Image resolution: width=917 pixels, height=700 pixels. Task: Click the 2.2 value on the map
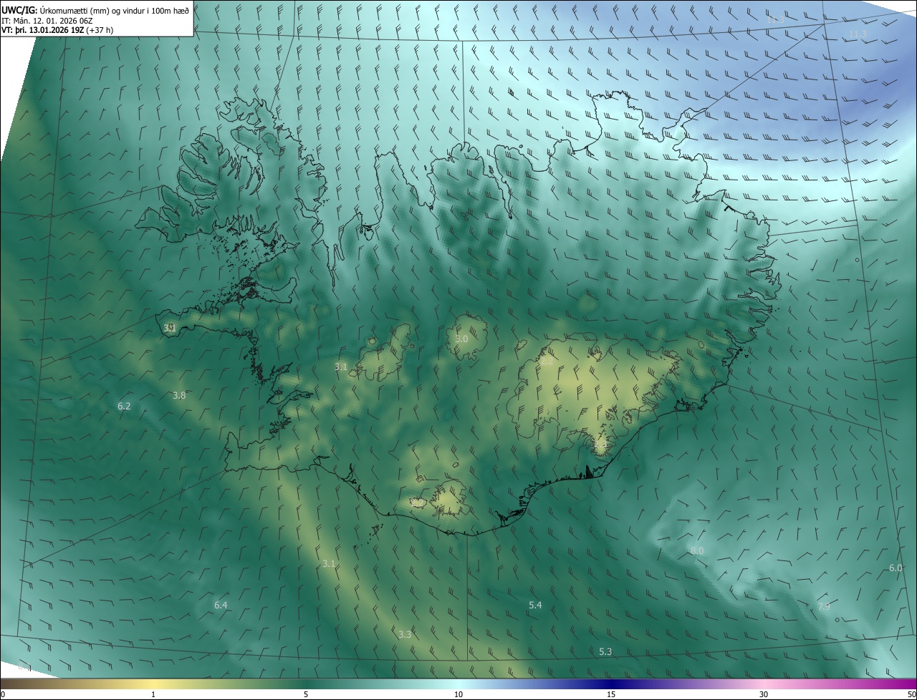(x=546, y=361)
